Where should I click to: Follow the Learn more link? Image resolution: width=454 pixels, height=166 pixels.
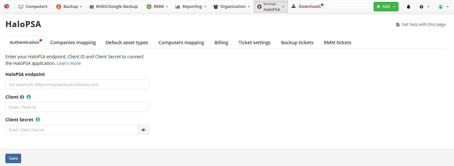[69, 63]
